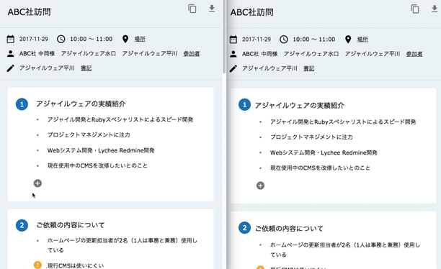Click the bullet 現在使用中のCMSを改修したい in left pane
Screen dimensions: 441x269
(97, 165)
